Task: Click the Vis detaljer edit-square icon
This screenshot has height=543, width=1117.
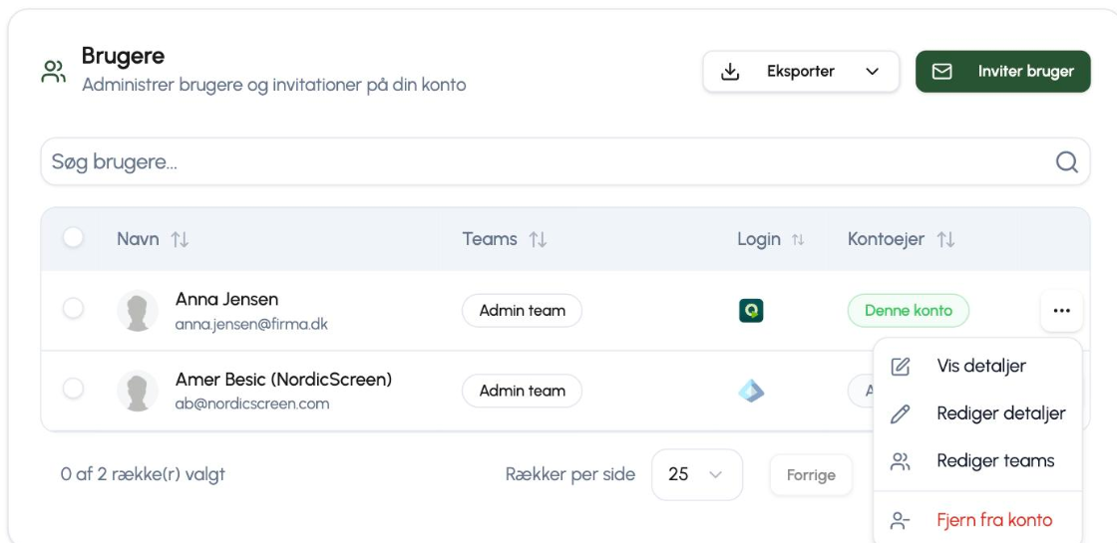Action: pyautogui.click(x=901, y=367)
